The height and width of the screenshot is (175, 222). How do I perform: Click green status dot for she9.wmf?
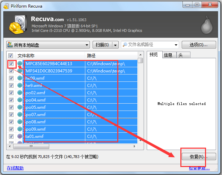tap(20, 85)
